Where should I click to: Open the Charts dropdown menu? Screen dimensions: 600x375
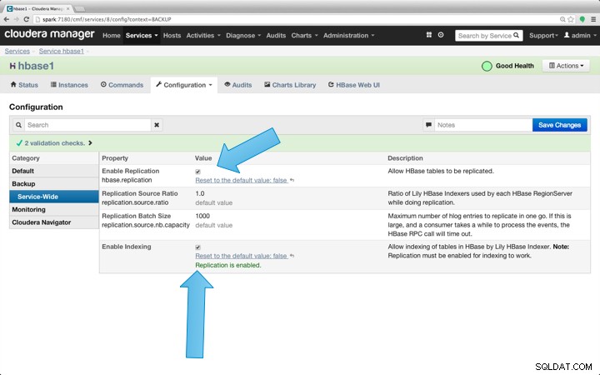pos(305,35)
